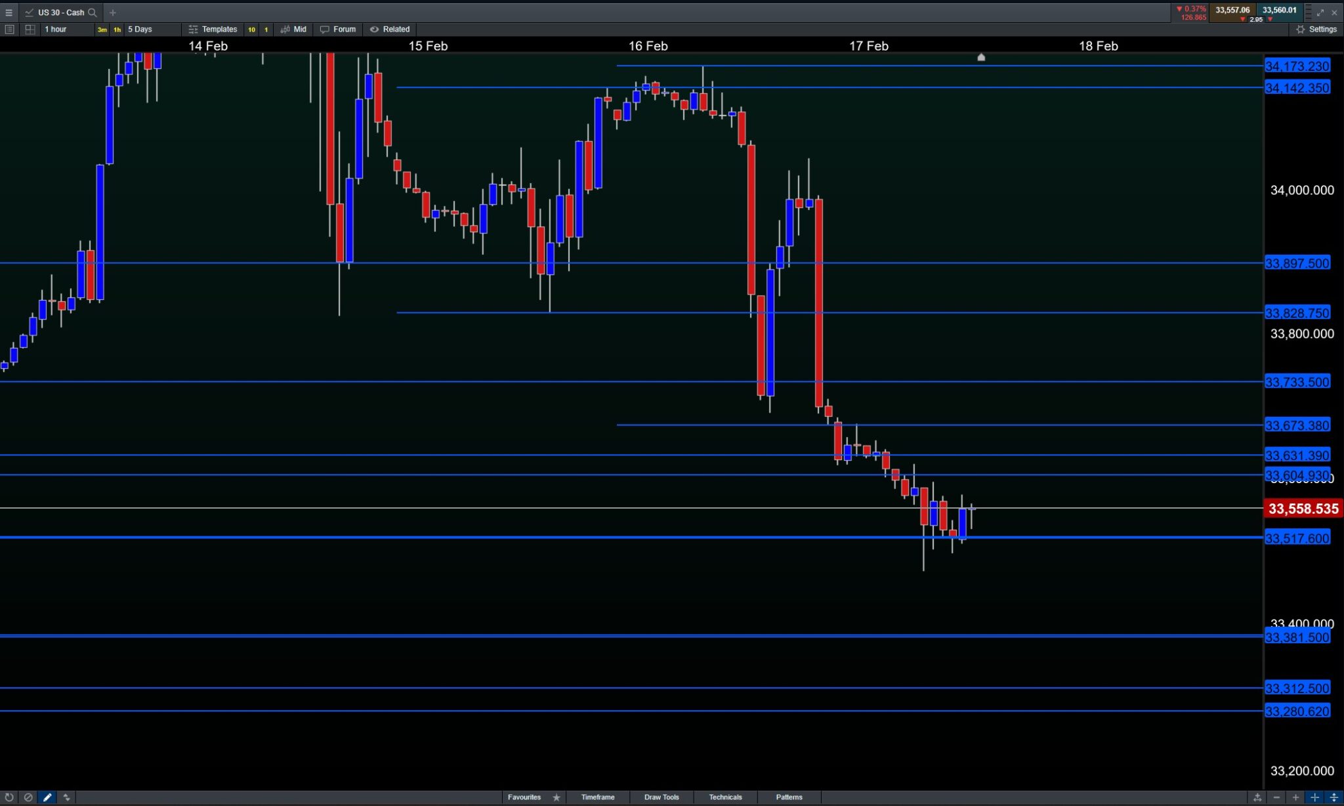Image resolution: width=1344 pixels, height=806 pixels.
Task: Click the Settings button
Action: tap(1316, 30)
